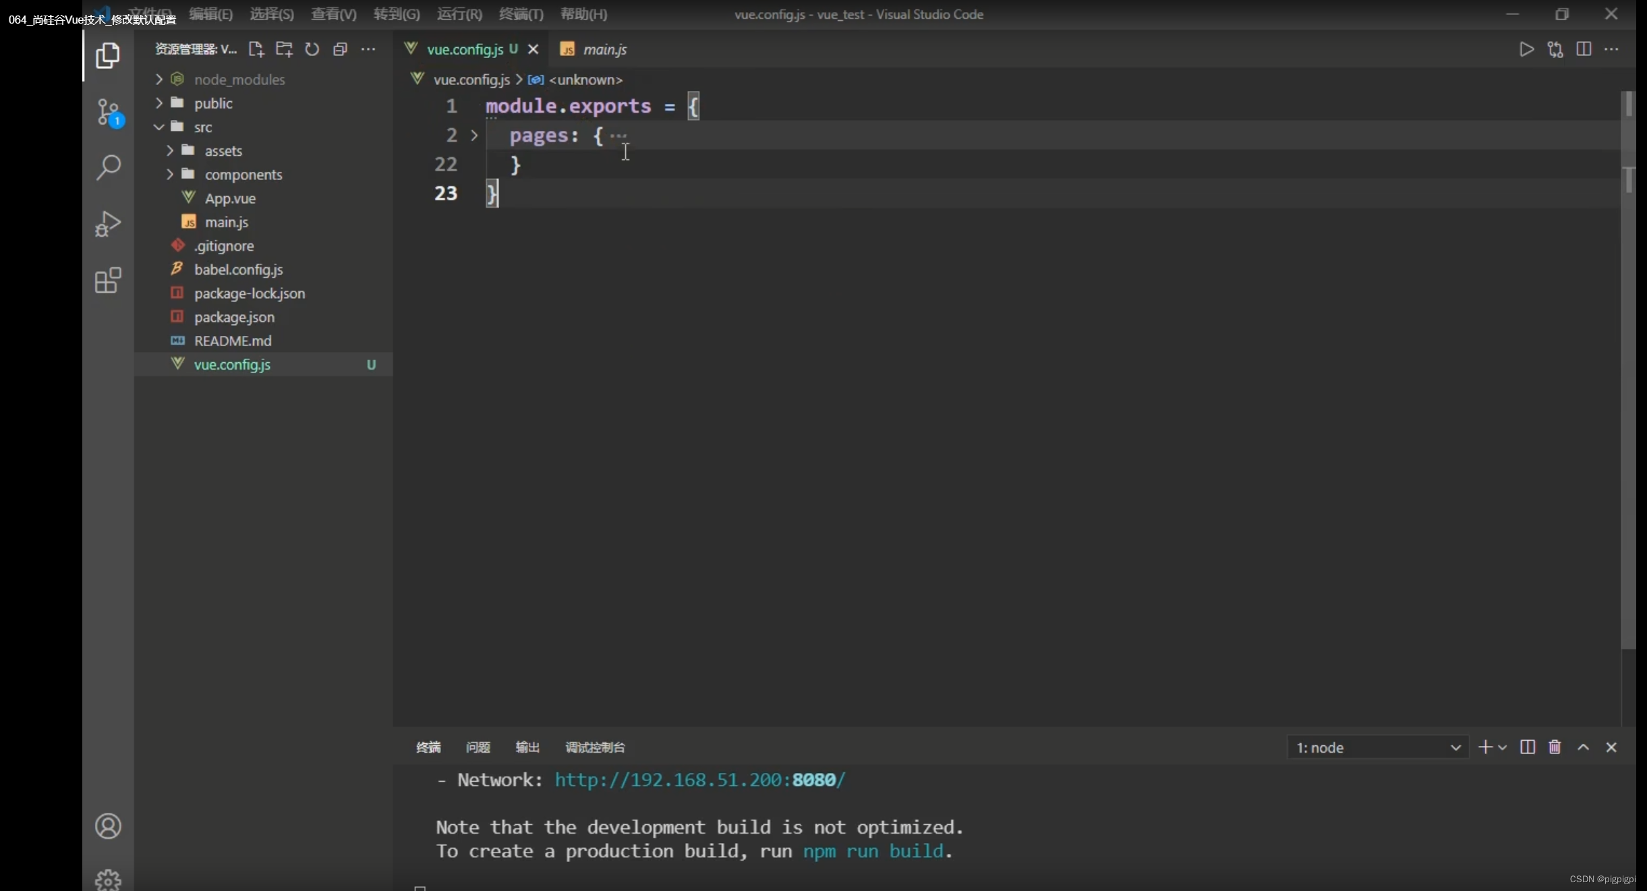Close the terminal panel
Image resolution: width=1647 pixels, height=891 pixels.
[1611, 747]
